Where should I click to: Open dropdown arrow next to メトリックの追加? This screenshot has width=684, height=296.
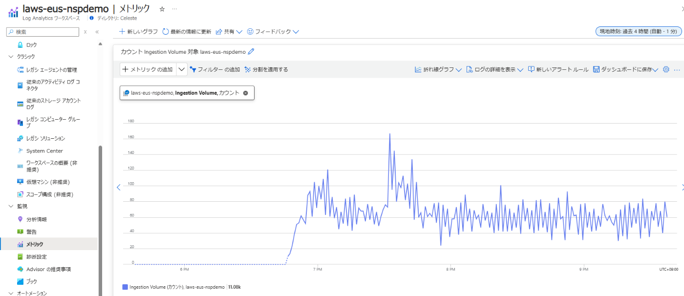(x=182, y=69)
